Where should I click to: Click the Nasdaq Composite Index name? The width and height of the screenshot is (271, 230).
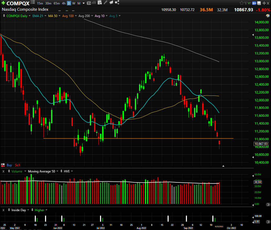(25, 9)
